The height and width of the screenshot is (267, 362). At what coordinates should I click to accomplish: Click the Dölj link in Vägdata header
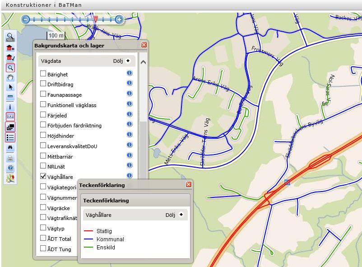click(x=118, y=61)
